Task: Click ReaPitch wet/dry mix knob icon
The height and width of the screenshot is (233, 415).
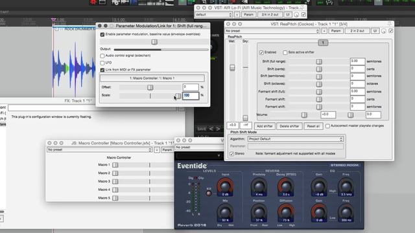Action: coord(383,31)
